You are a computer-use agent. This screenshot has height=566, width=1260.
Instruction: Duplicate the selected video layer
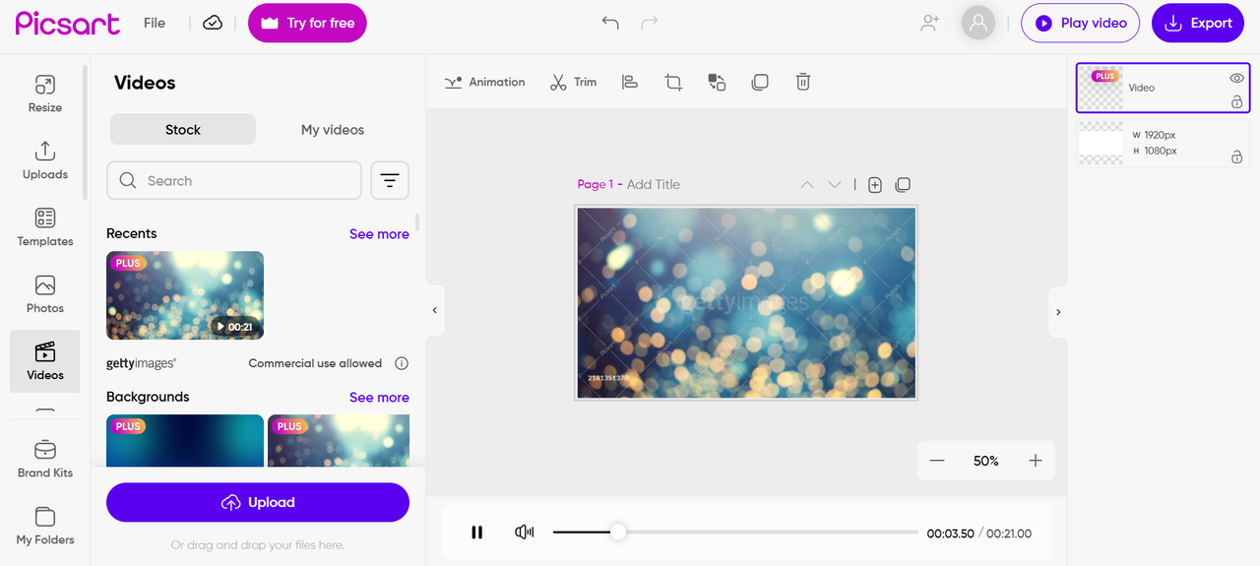760,82
